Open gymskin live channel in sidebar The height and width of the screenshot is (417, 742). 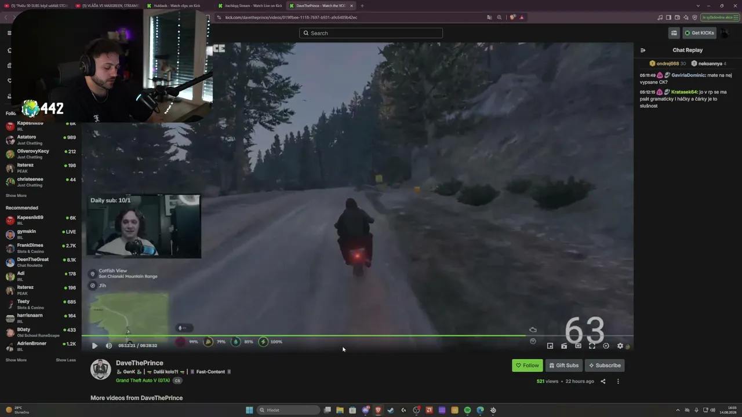coord(41,234)
